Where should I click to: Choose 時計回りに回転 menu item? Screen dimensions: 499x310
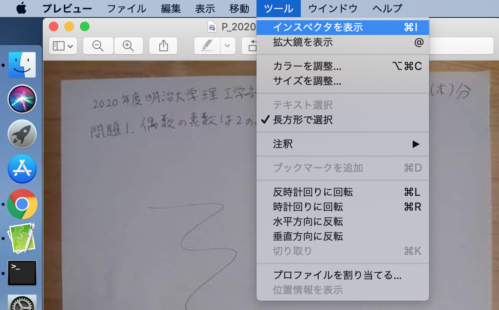tap(343, 207)
